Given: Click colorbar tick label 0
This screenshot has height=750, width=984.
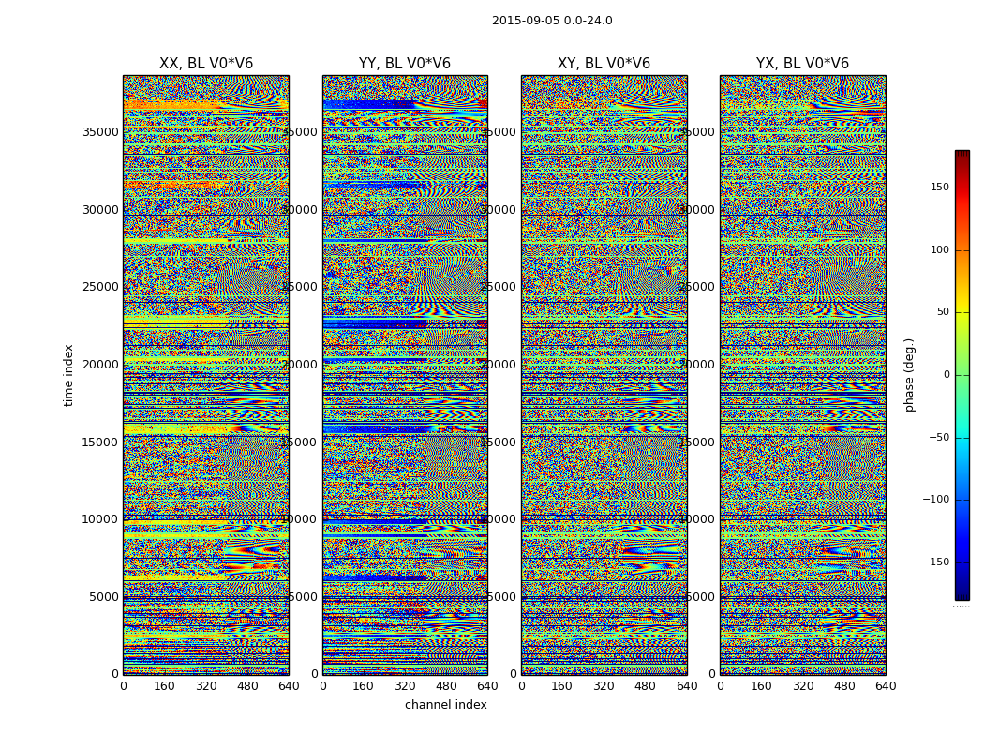Looking at the screenshot, I should [947, 375].
